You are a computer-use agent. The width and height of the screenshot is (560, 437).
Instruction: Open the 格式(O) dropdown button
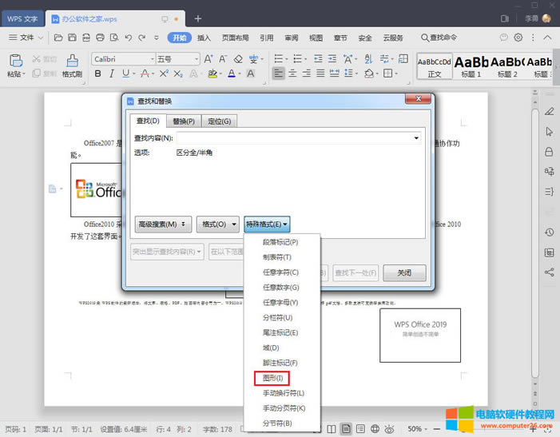pyautogui.click(x=218, y=224)
